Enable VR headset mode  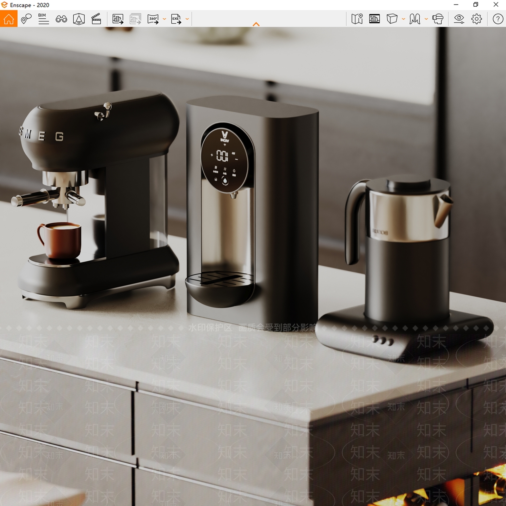click(438, 19)
